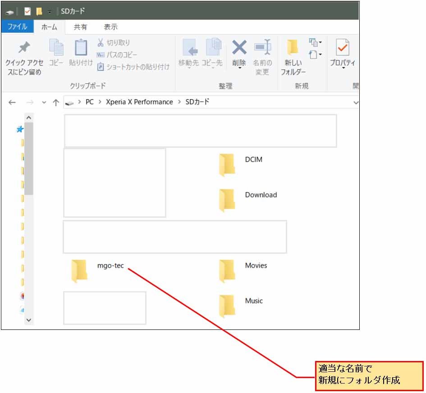Click SDカード in the address breadcrumb
The image size is (426, 393).
[197, 102]
